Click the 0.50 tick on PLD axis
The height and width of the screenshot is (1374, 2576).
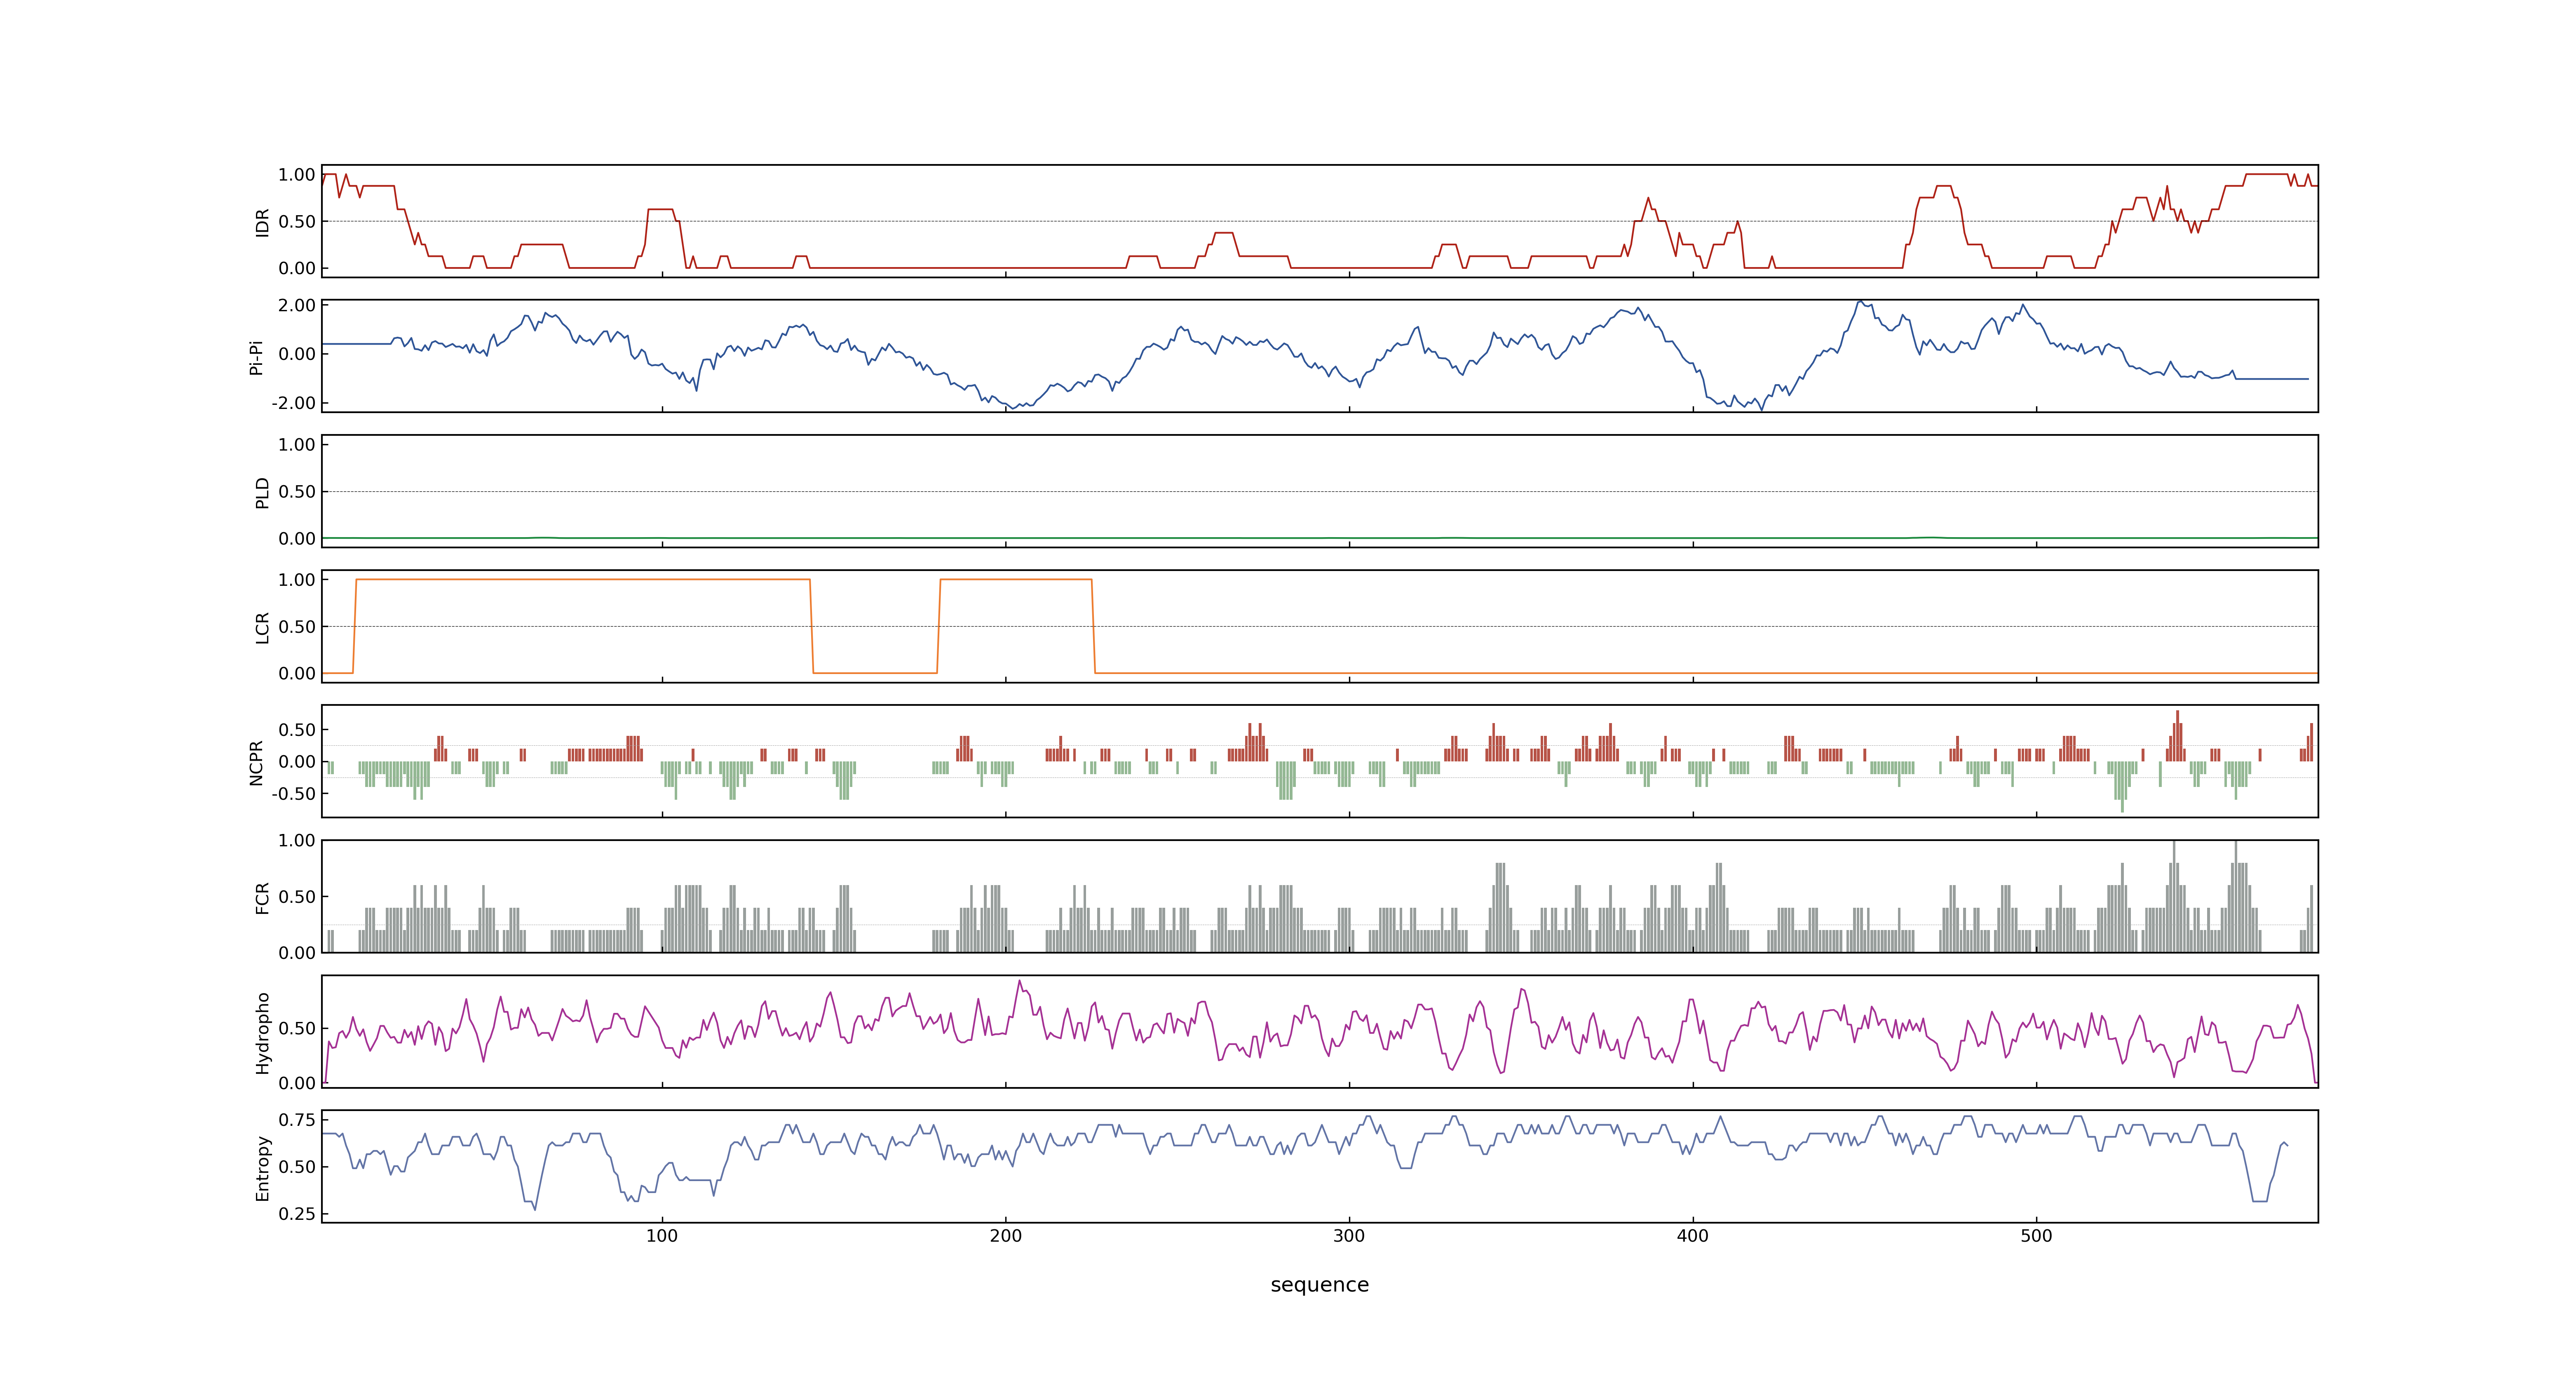tap(297, 492)
